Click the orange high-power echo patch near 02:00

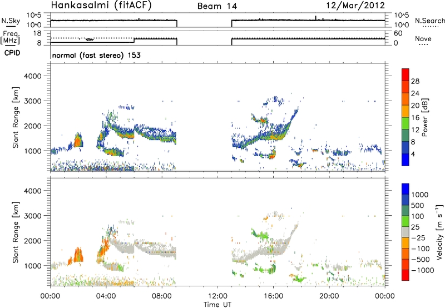pos(78,141)
